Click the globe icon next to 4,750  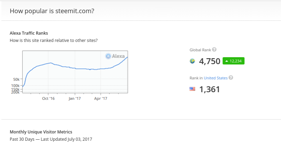tap(192, 61)
